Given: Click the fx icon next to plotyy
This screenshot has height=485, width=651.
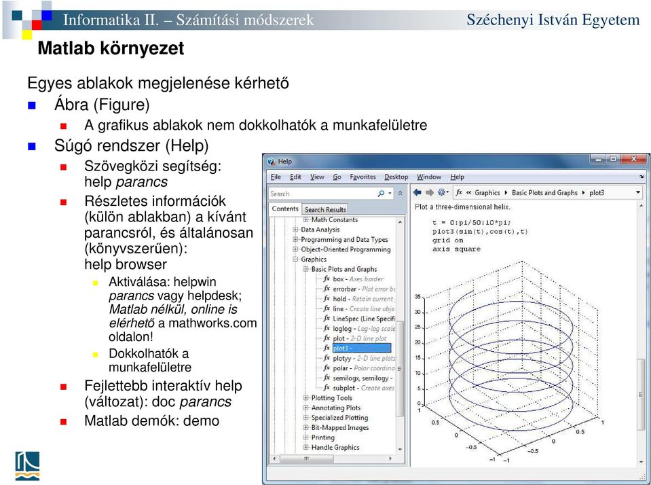Looking at the screenshot, I should pos(327,358).
